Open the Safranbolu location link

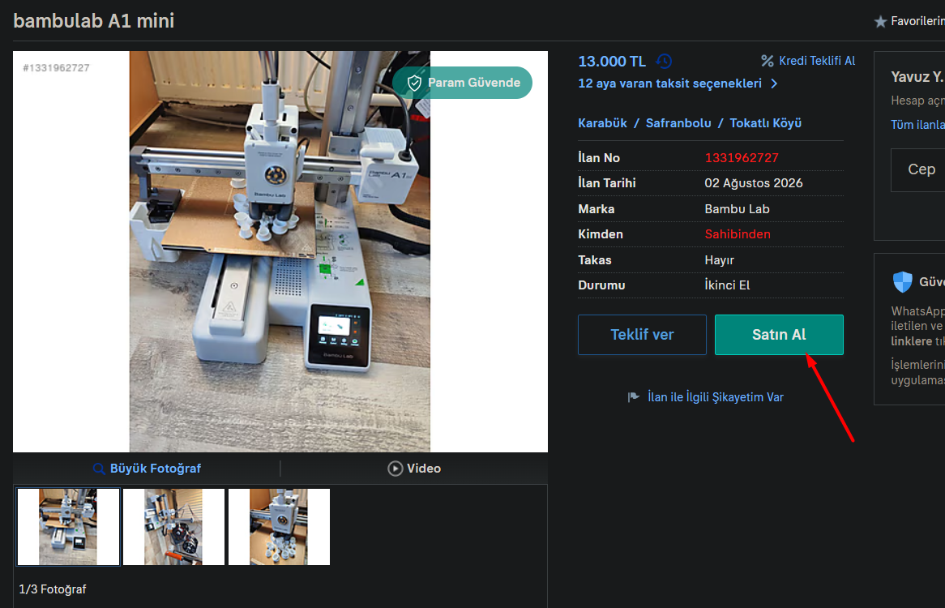(x=678, y=123)
